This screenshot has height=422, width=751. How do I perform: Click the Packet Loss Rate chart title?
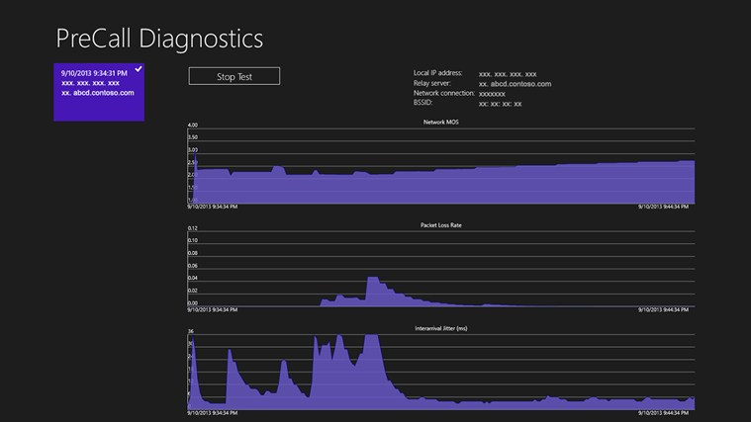point(440,224)
